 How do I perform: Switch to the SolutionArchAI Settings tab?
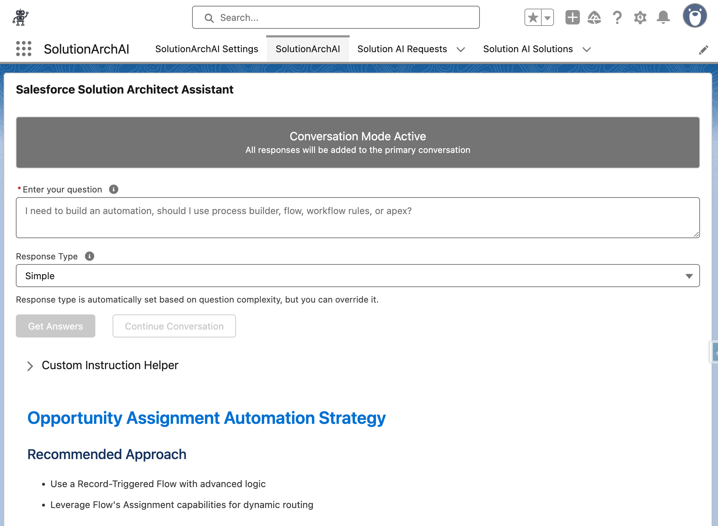206,49
